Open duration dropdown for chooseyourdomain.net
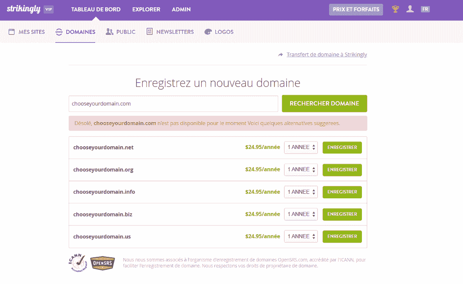Screen dimensions: 463x284 pyautogui.click(x=301, y=147)
